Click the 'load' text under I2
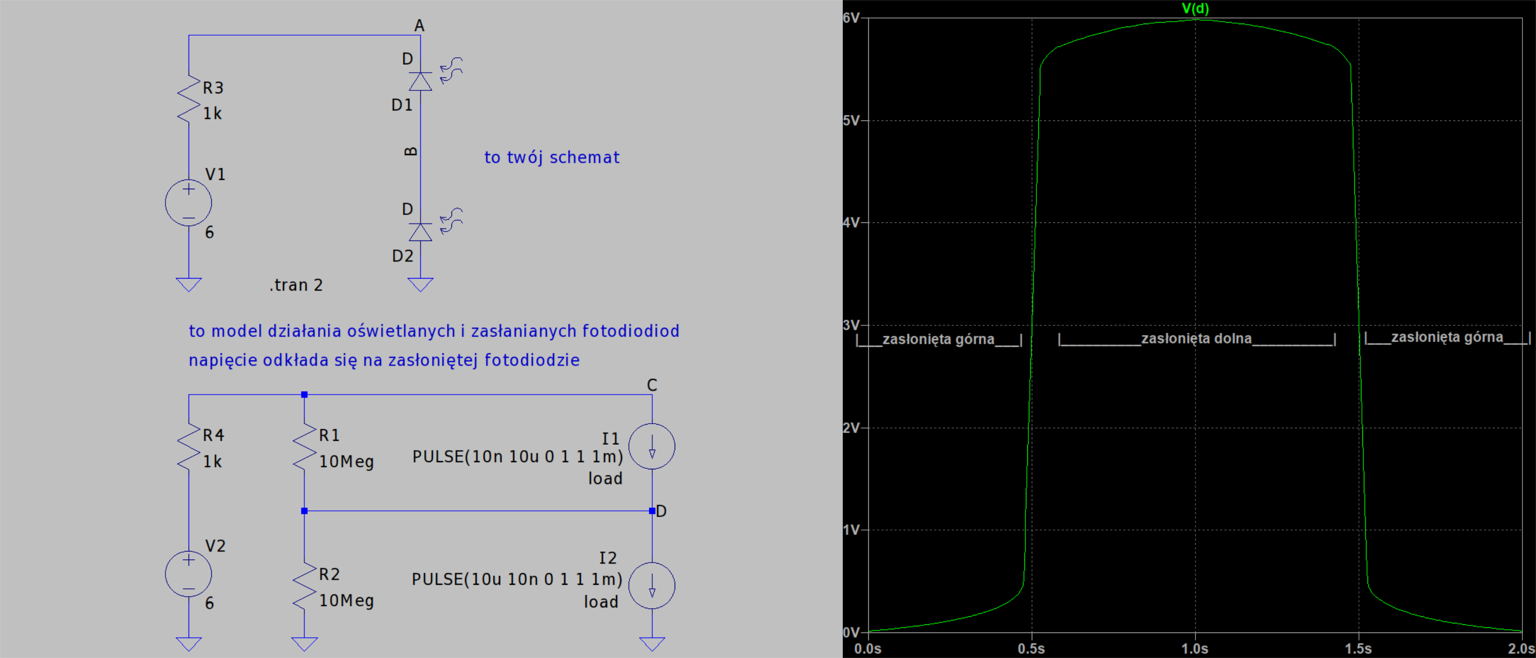1536x658 pixels. coord(601,602)
